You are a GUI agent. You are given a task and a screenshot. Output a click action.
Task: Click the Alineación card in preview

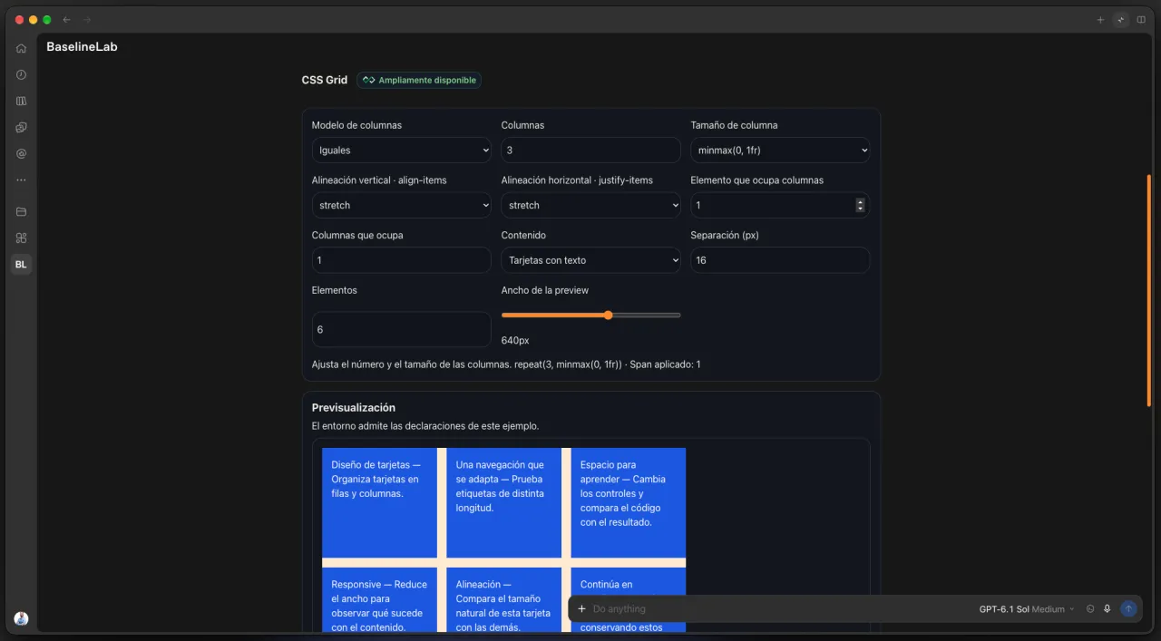pos(503,599)
